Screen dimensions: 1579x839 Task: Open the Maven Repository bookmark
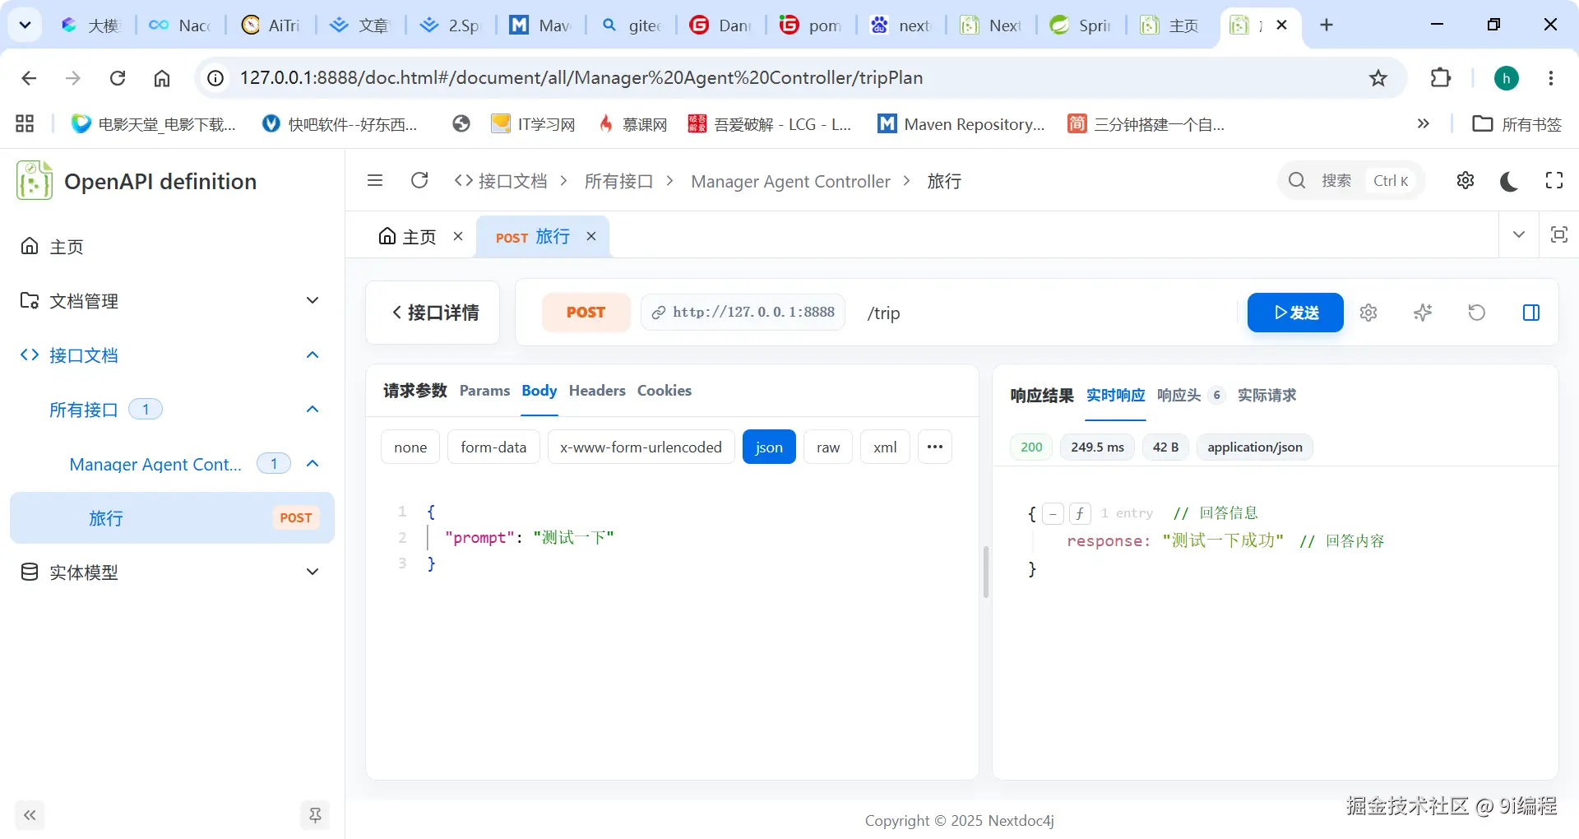click(x=961, y=124)
